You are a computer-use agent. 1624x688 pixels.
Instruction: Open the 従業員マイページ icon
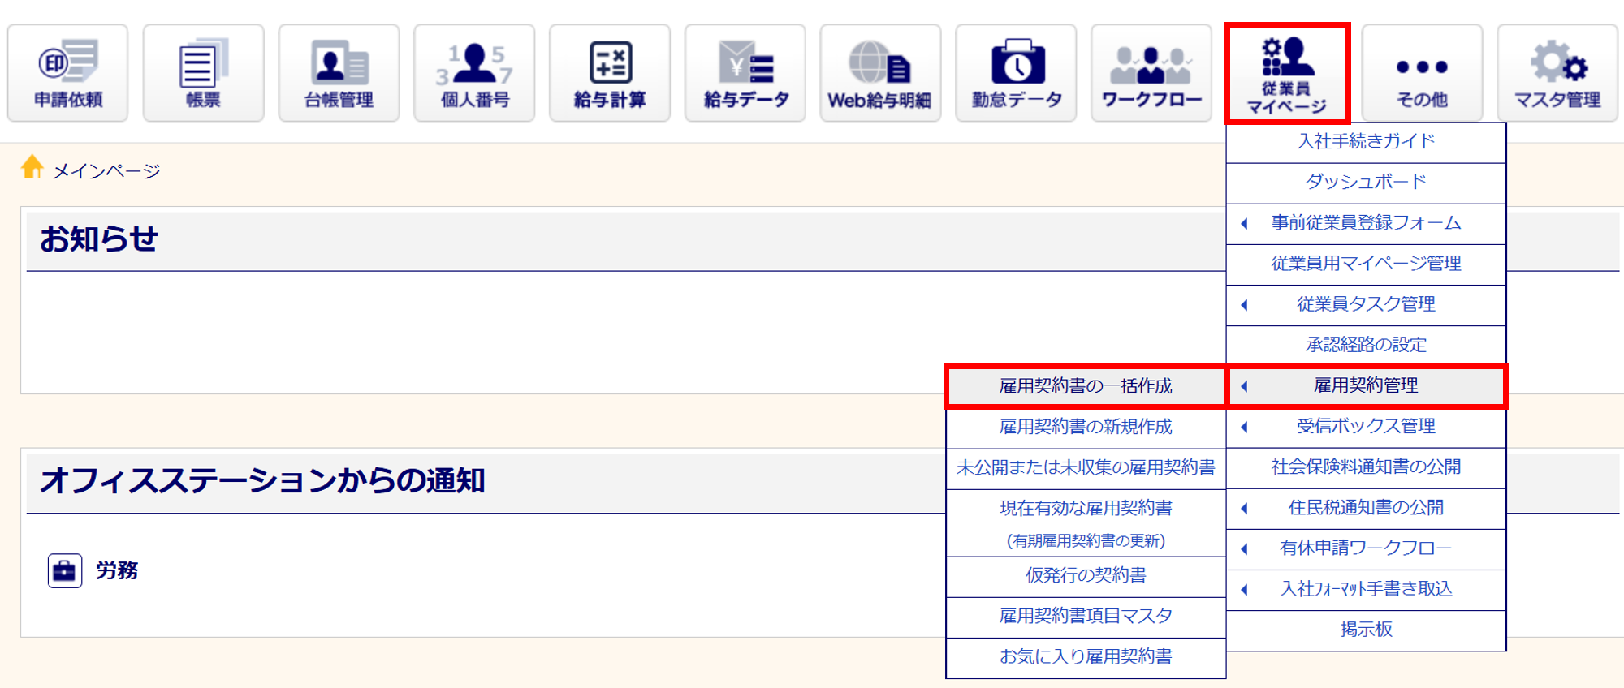point(1287,73)
